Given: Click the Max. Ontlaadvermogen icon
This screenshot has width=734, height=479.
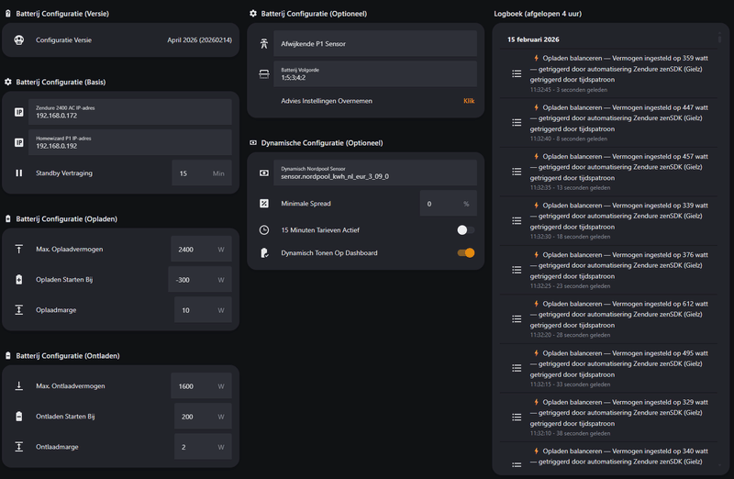Looking at the screenshot, I should coord(19,386).
